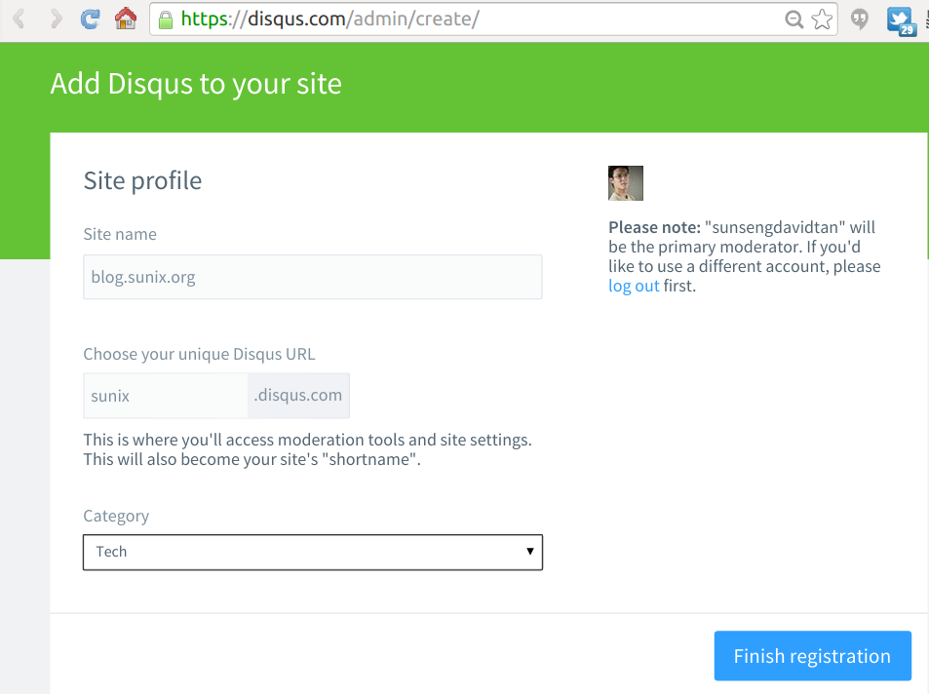
Task: Reload the page with refresh icon
Action: 90,19
